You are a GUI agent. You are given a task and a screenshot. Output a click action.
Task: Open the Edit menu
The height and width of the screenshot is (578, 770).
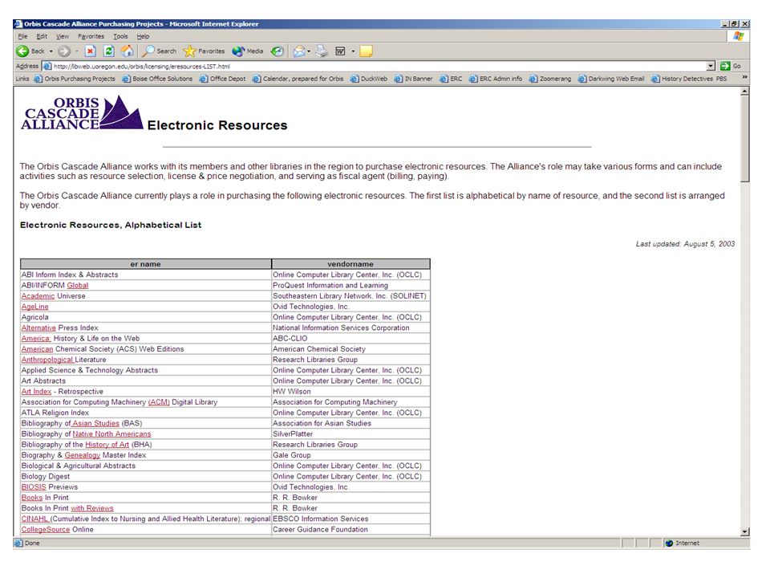42,36
